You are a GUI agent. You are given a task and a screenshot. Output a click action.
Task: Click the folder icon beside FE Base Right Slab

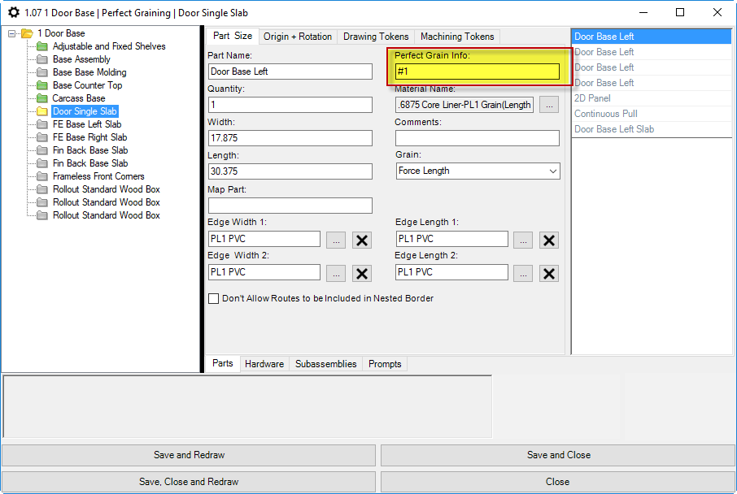[42, 137]
